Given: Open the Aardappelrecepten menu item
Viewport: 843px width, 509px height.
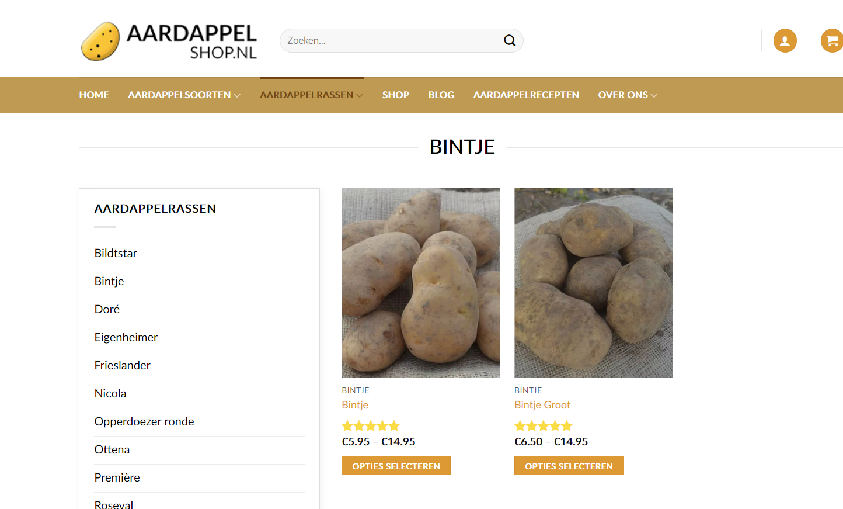Looking at the screenshot, I should 526,95.
